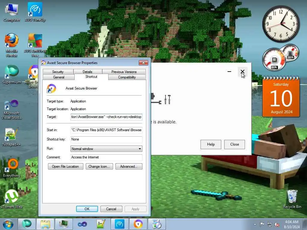307x230 pixels.
Task: Select the Recycle Bin icon
Action: 292,199
